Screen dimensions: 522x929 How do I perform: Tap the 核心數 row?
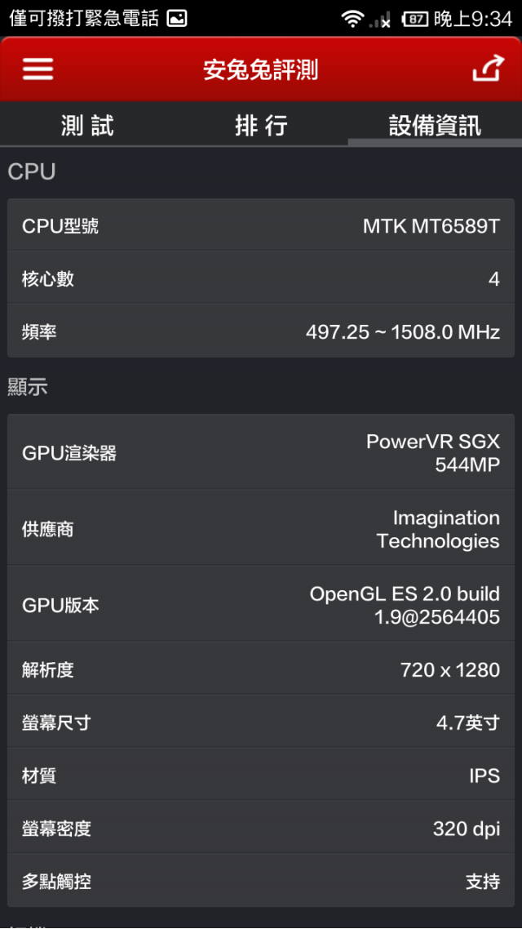(x=261, y=278)
